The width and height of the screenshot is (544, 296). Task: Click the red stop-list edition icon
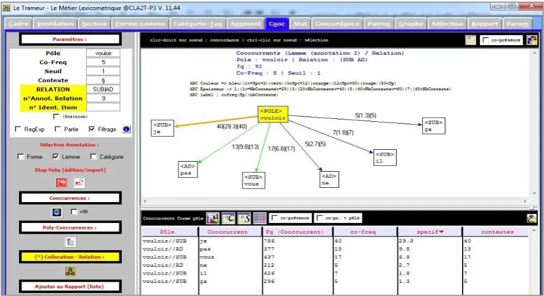pos(61,182)
